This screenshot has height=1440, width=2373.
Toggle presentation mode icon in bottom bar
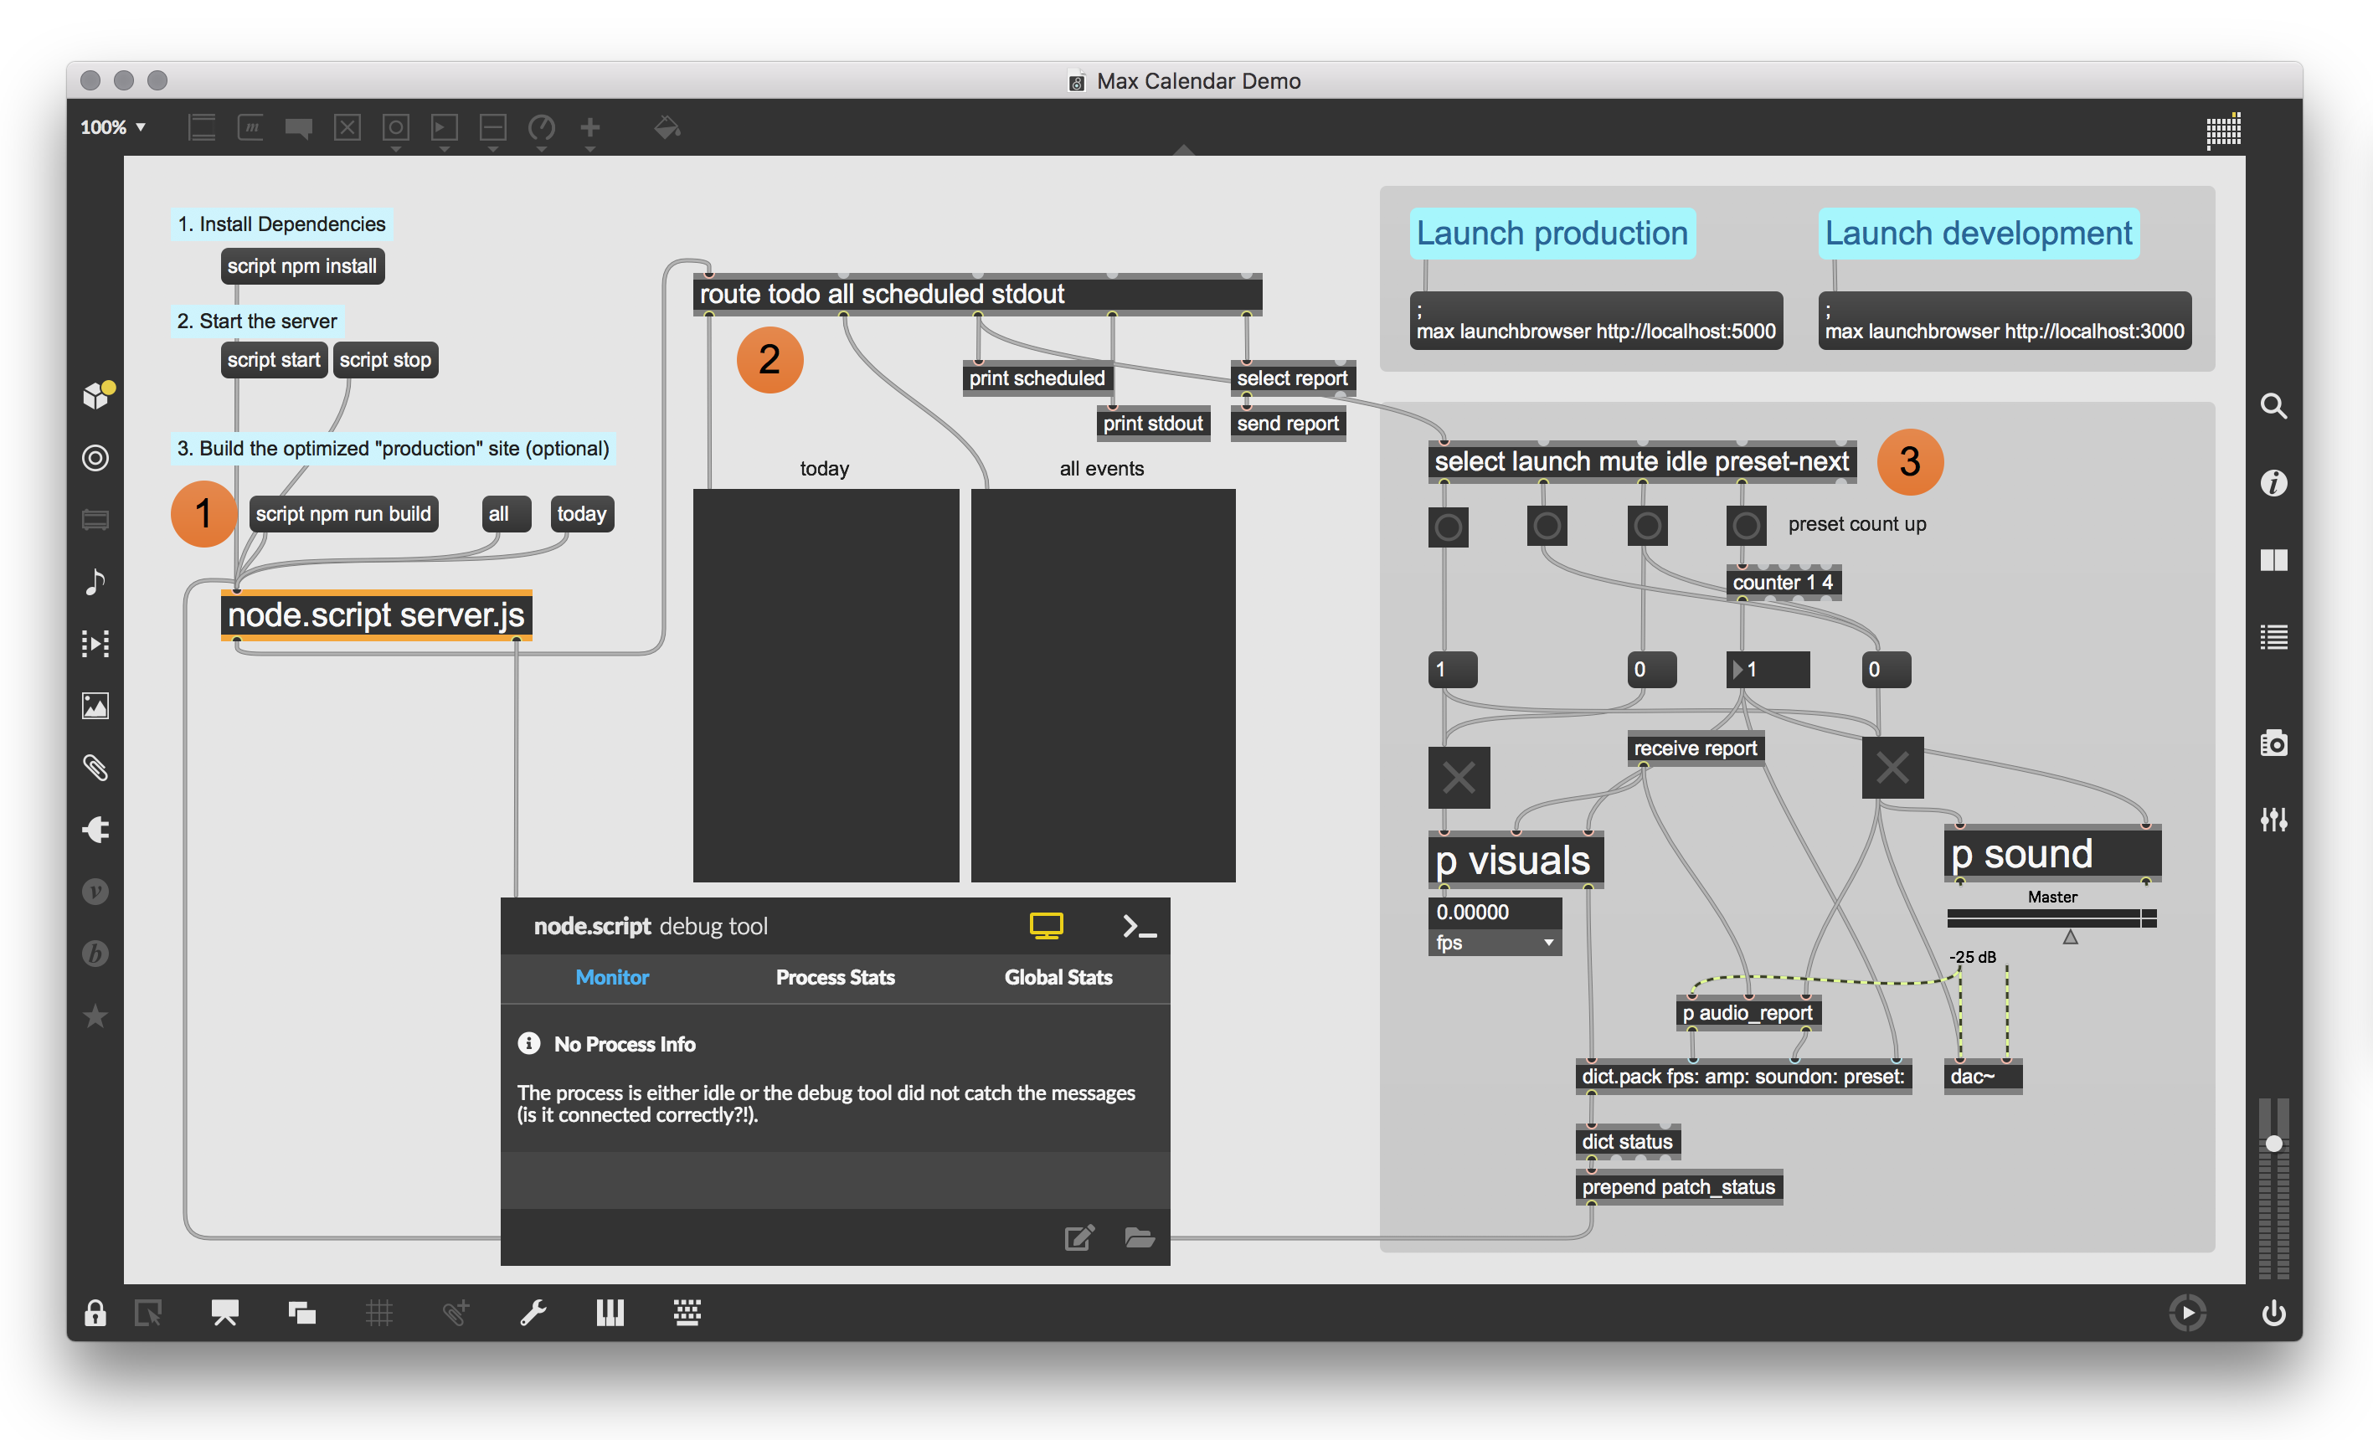point(224,1313)
